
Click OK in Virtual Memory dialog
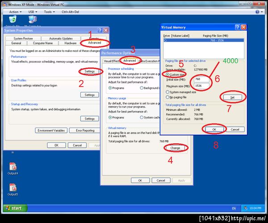(214, 129)
